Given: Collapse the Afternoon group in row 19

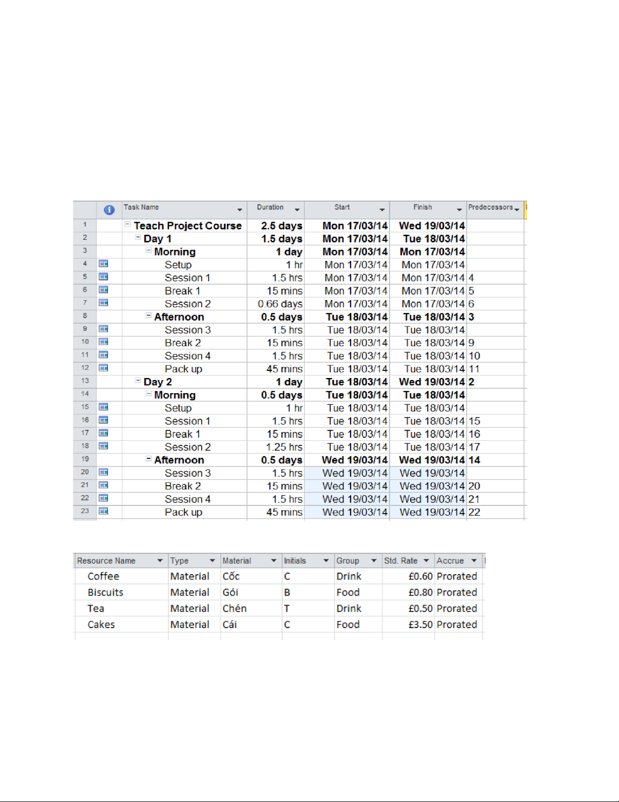Looking at the screenshot, I should 149,458.
